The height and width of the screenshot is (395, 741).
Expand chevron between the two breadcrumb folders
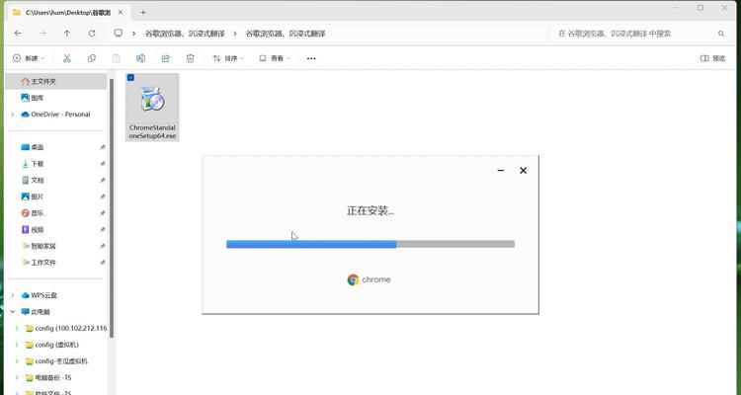[235, 34]
